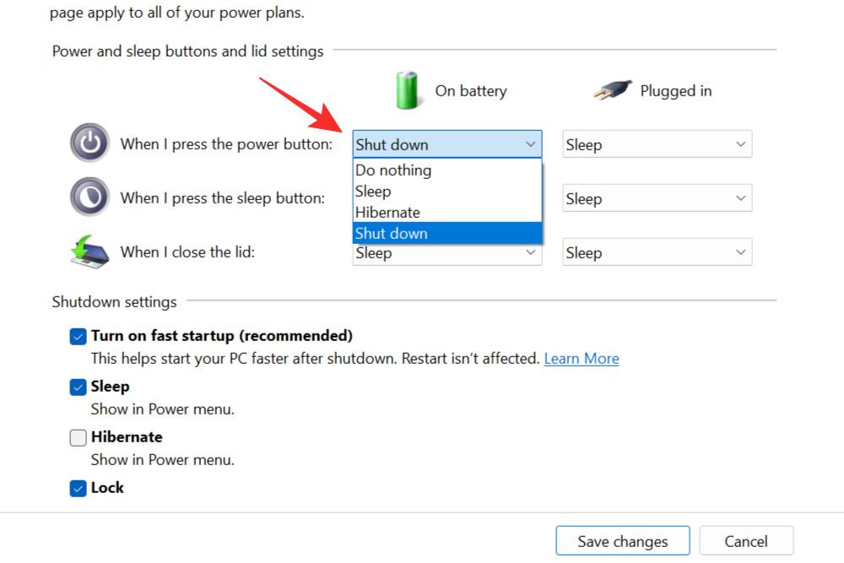
Task: Pick Sleep option in the open list
Action: pos(373,192)
